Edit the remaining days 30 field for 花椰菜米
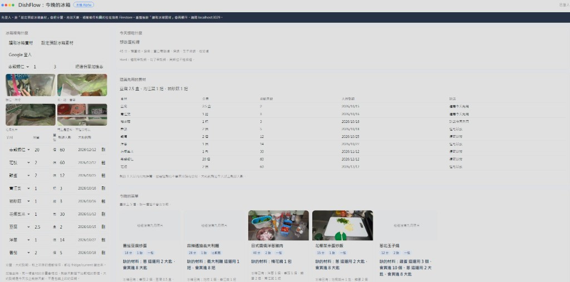 67,214
